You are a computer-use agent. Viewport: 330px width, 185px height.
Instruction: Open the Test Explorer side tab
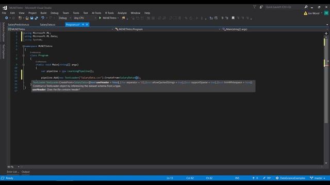point(4,51)
